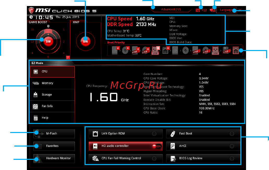The height and width of the screenshot is (170, 269).
Task: Click the 'CPU Temp: 31°C' reading
Action: [x=118, y=31]
